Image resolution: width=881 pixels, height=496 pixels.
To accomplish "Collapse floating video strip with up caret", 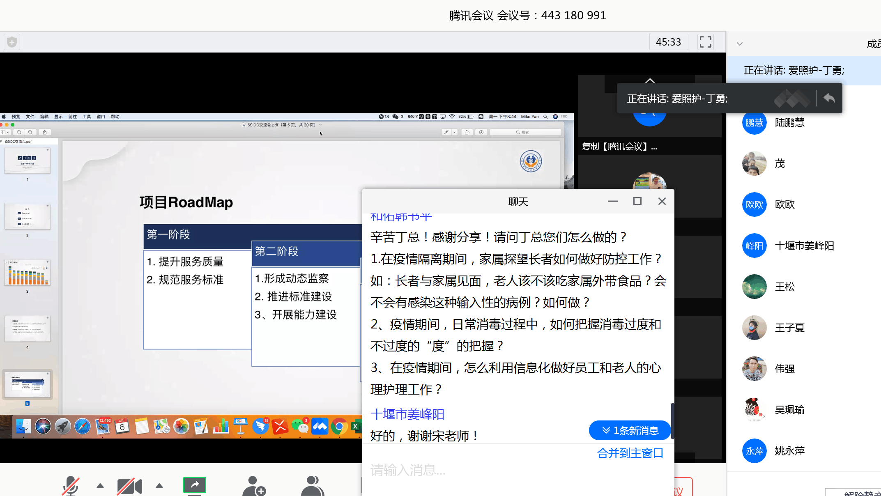I will 650,80.
